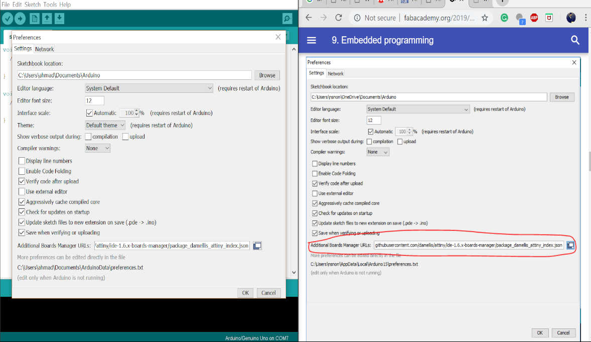Uncheck Check for updates on startup

click(x=22, y=212)
